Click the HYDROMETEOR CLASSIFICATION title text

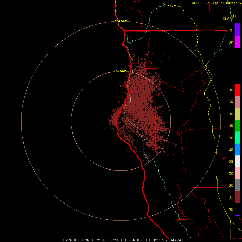coord(94,240)
